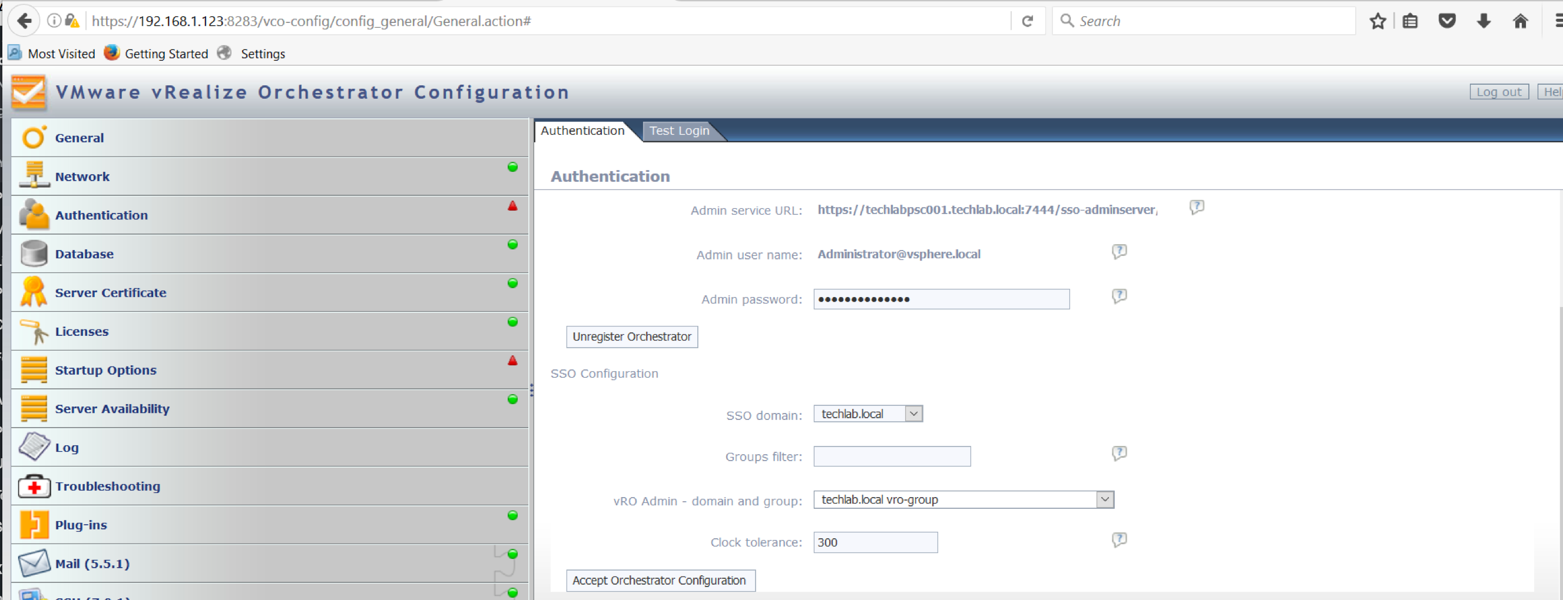Open the General section in sidebar

(269, 138)
